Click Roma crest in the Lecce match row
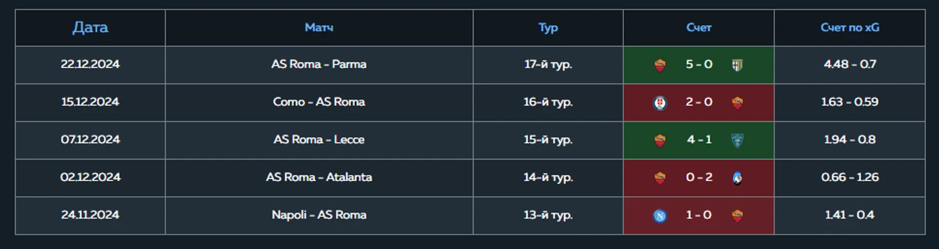The height and width of the screenshot is (249, 939). [x=660, y=141]
